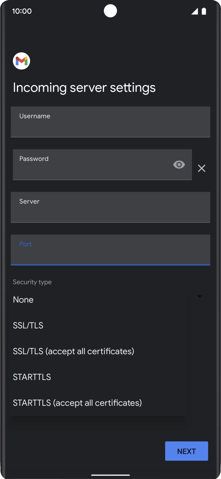Tap the bottom navigation gesture handle

pos(110,475)
